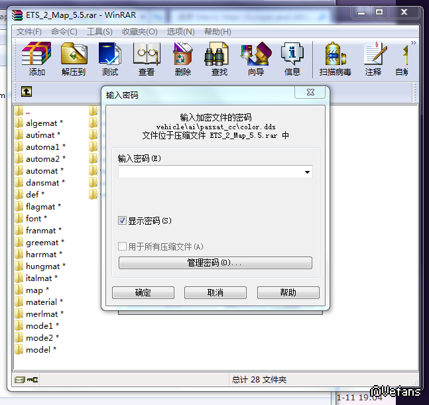Click the 管理密码(O)... button
Viewport: 429px width, 405px height.
pos(215,262)
